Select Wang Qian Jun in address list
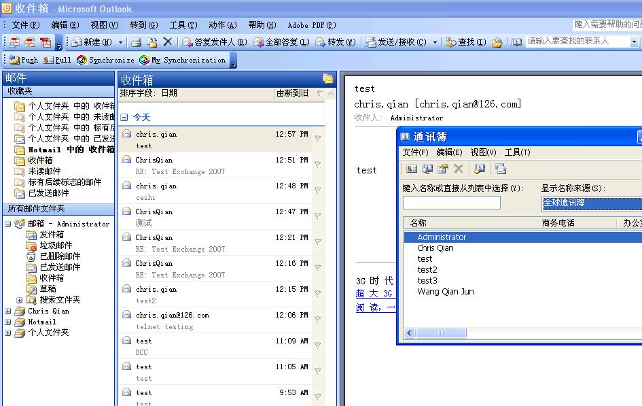Image resolution: width=642 pixels, height=406 pixels. [x=445, y=292]
